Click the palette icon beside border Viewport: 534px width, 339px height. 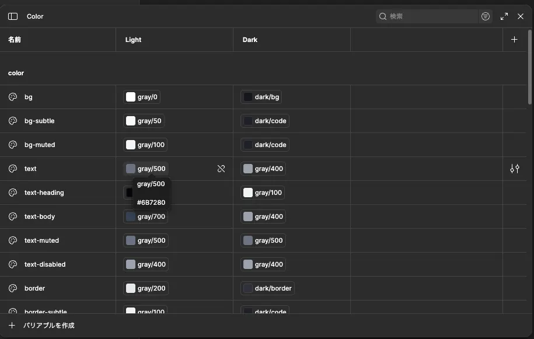tap(13, 288)
